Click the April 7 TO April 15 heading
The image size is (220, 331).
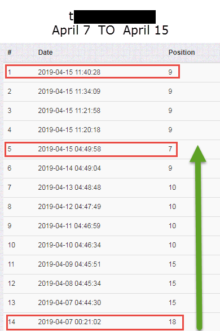pyautogui.click(x=110, y=30)
